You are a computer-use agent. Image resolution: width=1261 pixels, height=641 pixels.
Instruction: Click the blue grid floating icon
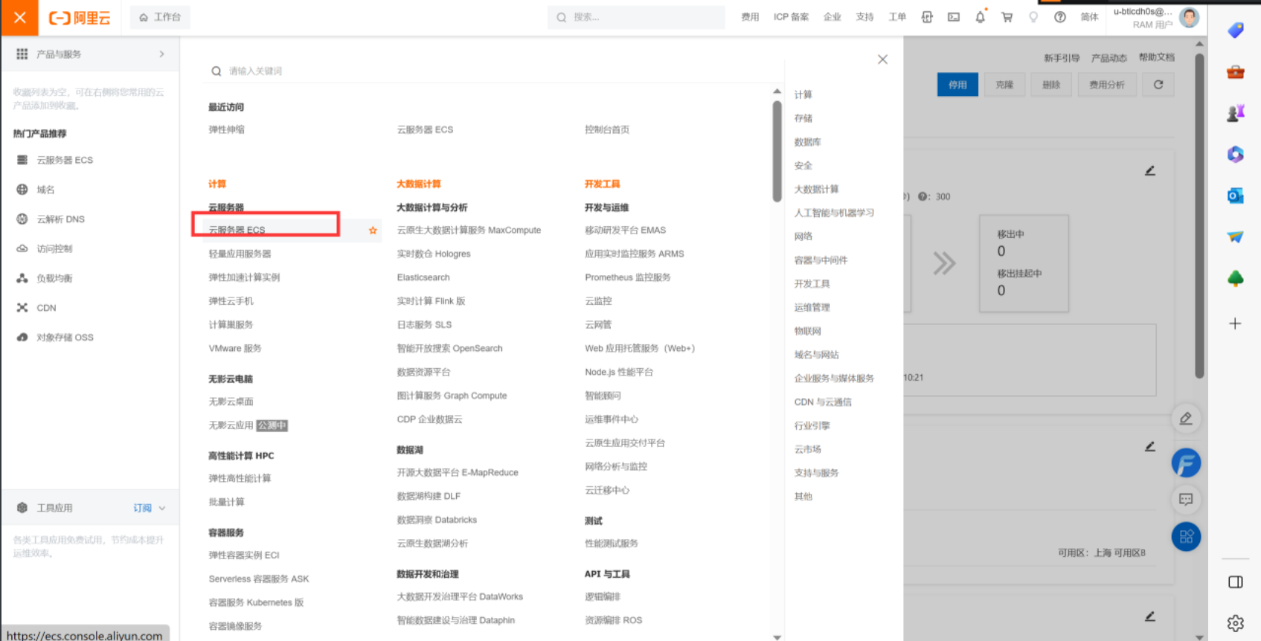coord(1187,536)
